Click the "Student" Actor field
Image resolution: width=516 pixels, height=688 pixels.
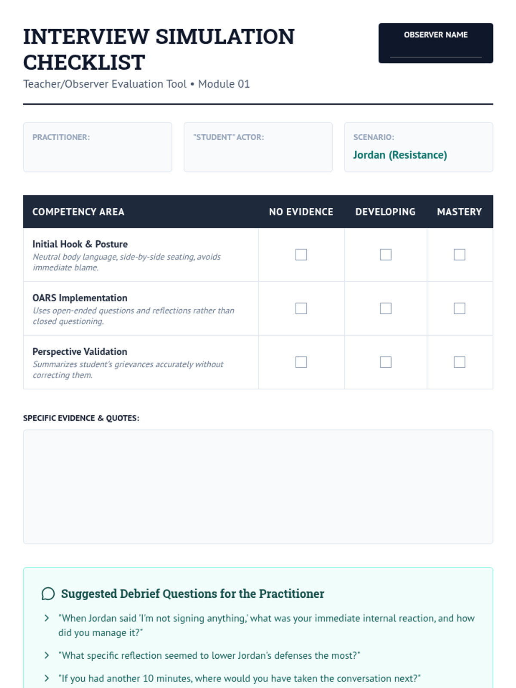(258, 155)
